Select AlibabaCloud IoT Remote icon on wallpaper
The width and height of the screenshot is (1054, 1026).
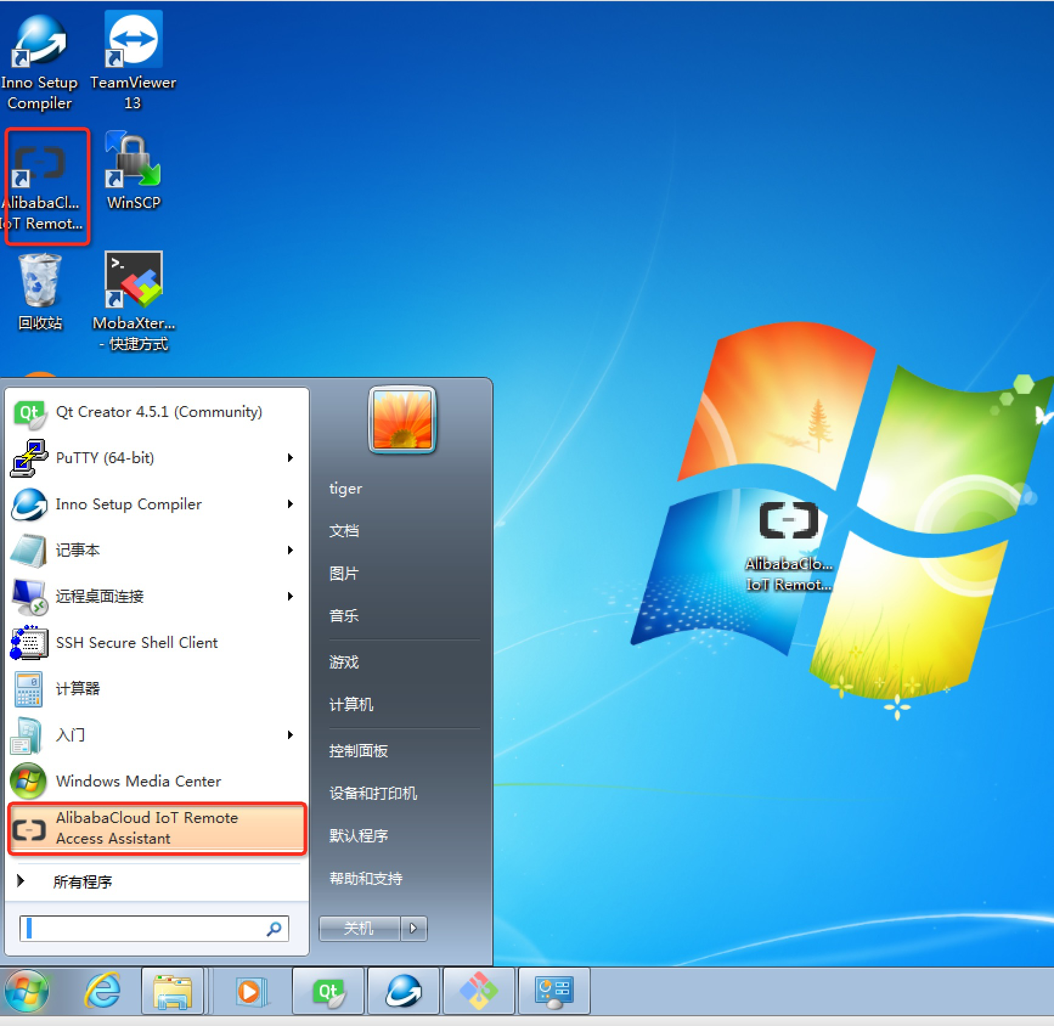(x=789, y=546)
